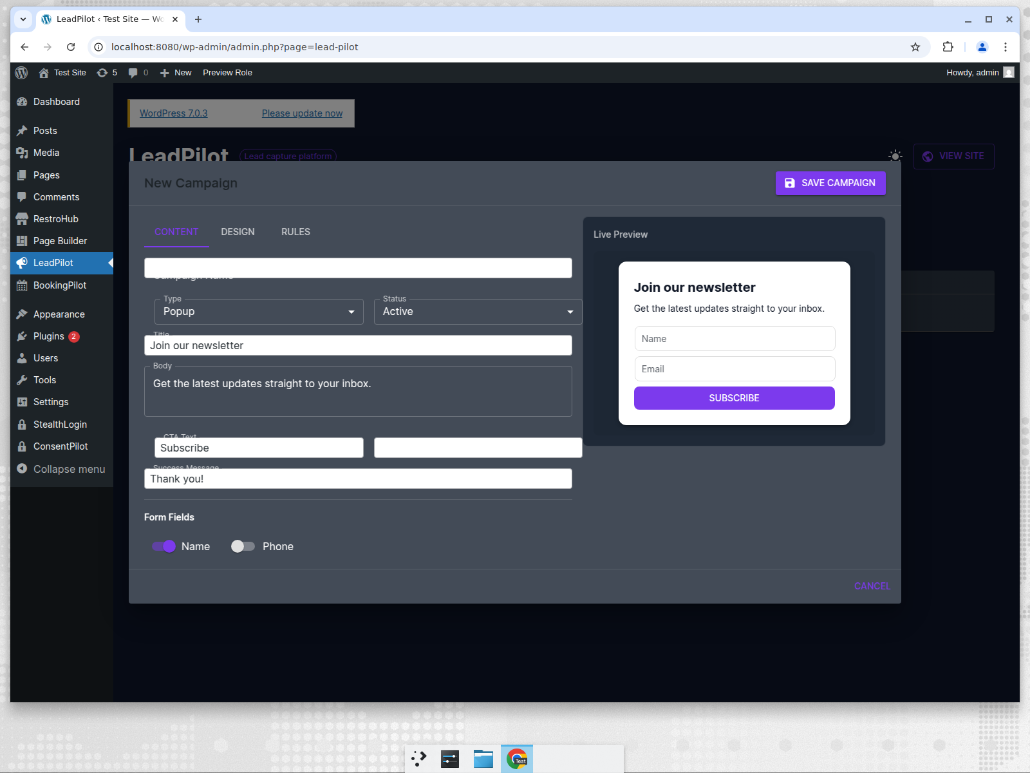The image size is (1030, 773).
Task: Switch to the RULES tab
Action: click(x=296, y=232)
